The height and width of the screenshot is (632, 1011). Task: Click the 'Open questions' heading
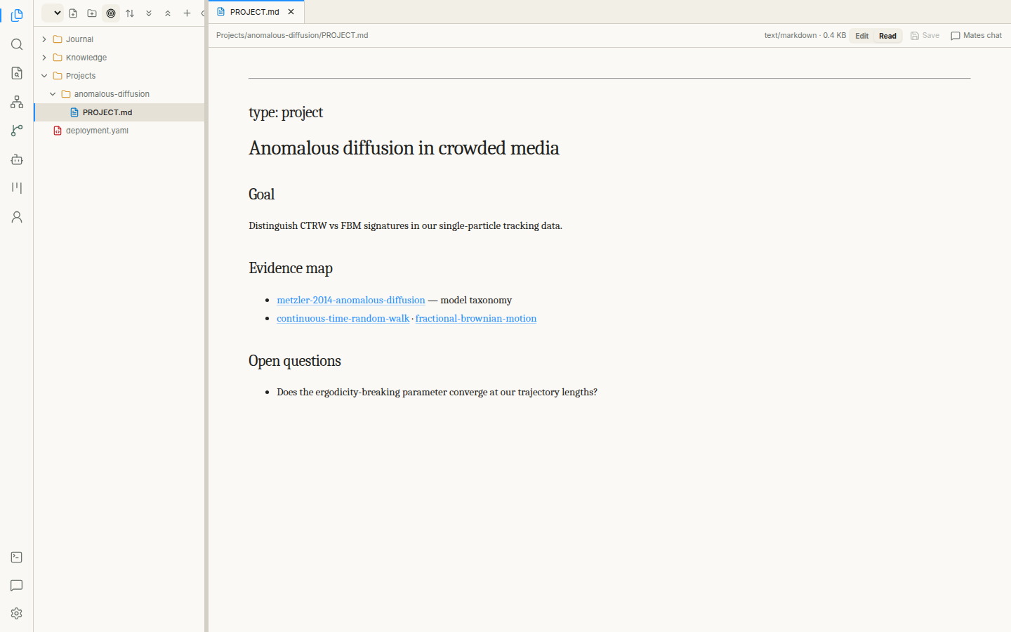pyautogui.click(x=295, y=361)
